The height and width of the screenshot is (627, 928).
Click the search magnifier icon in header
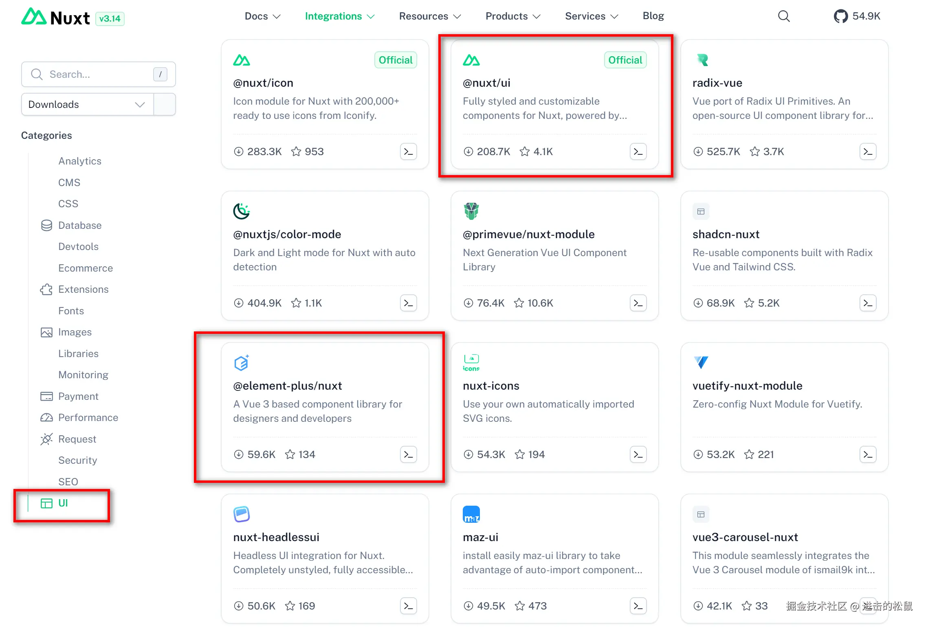[x=783, y=16]
